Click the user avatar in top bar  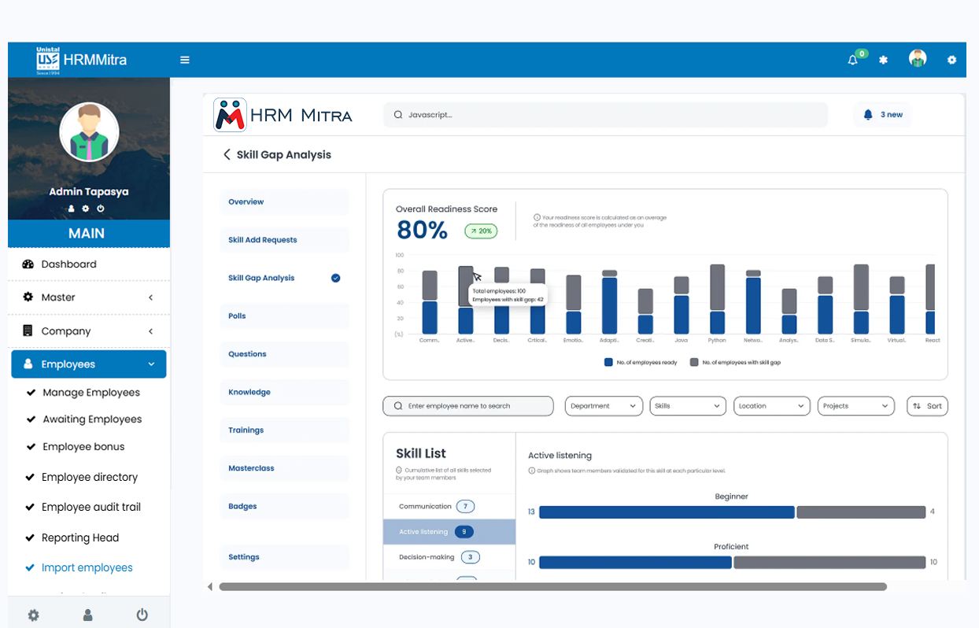917,59
